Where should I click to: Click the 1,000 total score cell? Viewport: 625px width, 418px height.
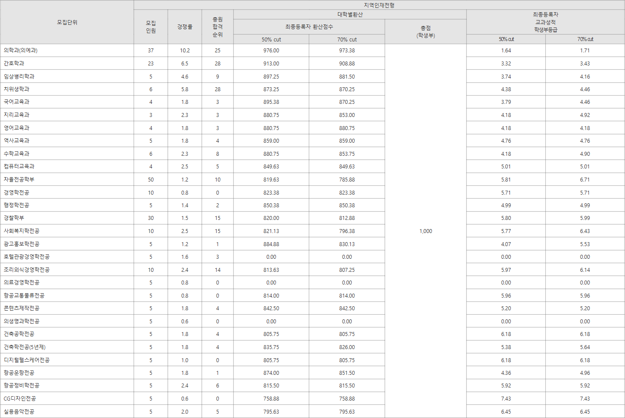(425, 231)
